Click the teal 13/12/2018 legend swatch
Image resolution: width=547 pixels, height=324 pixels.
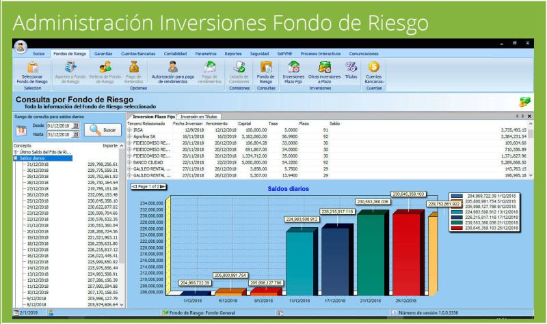pos(457,212)
